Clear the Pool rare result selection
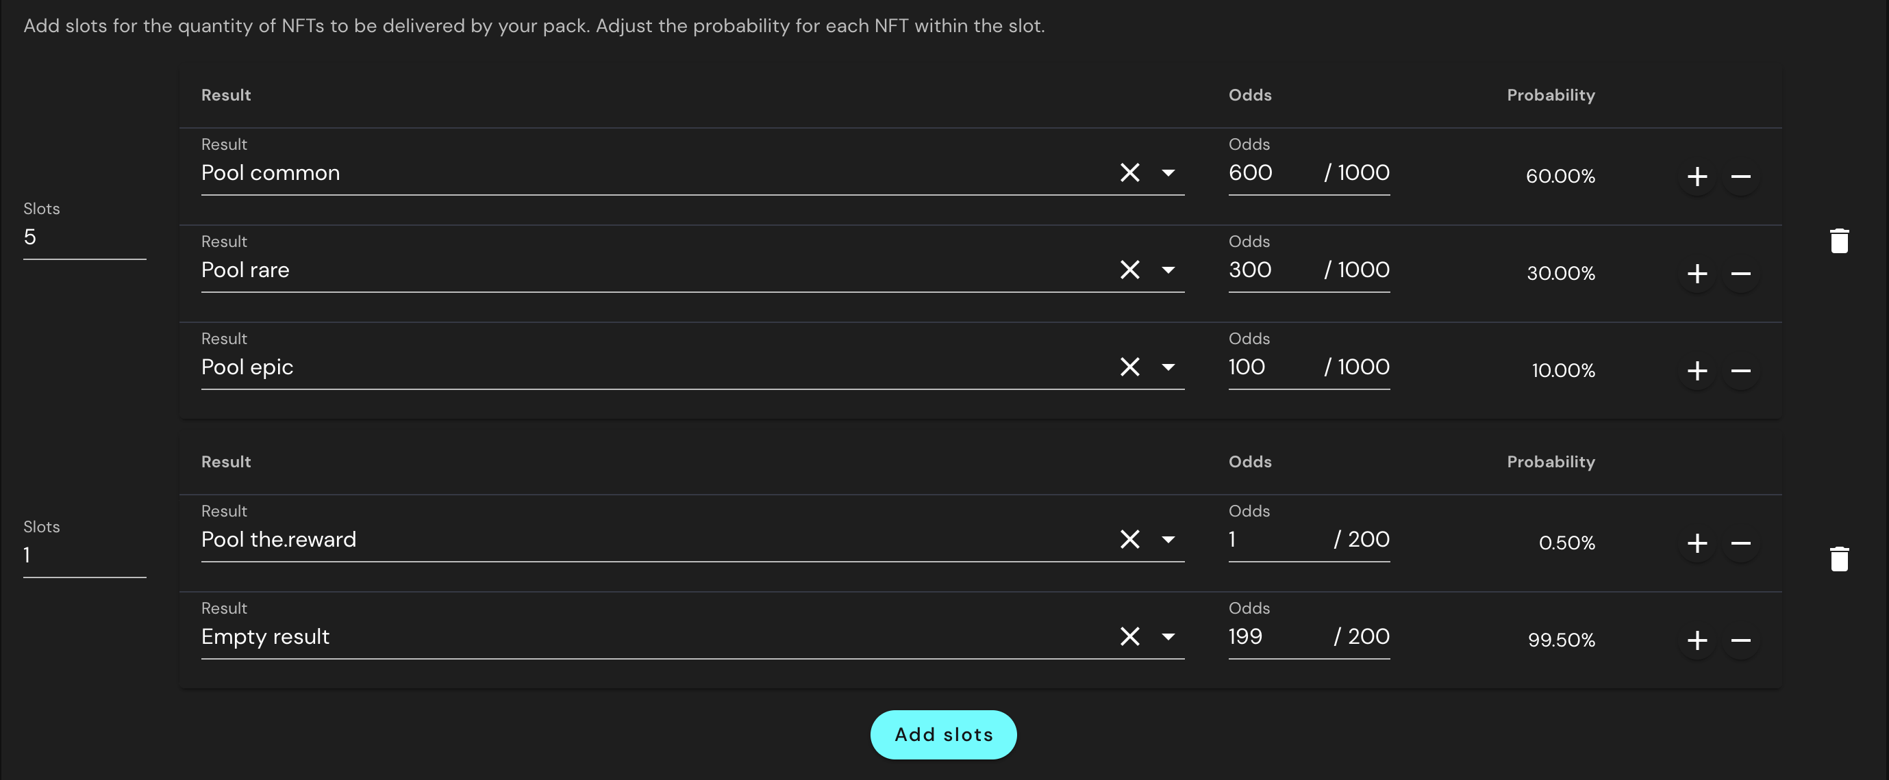 click(1129, 270)
